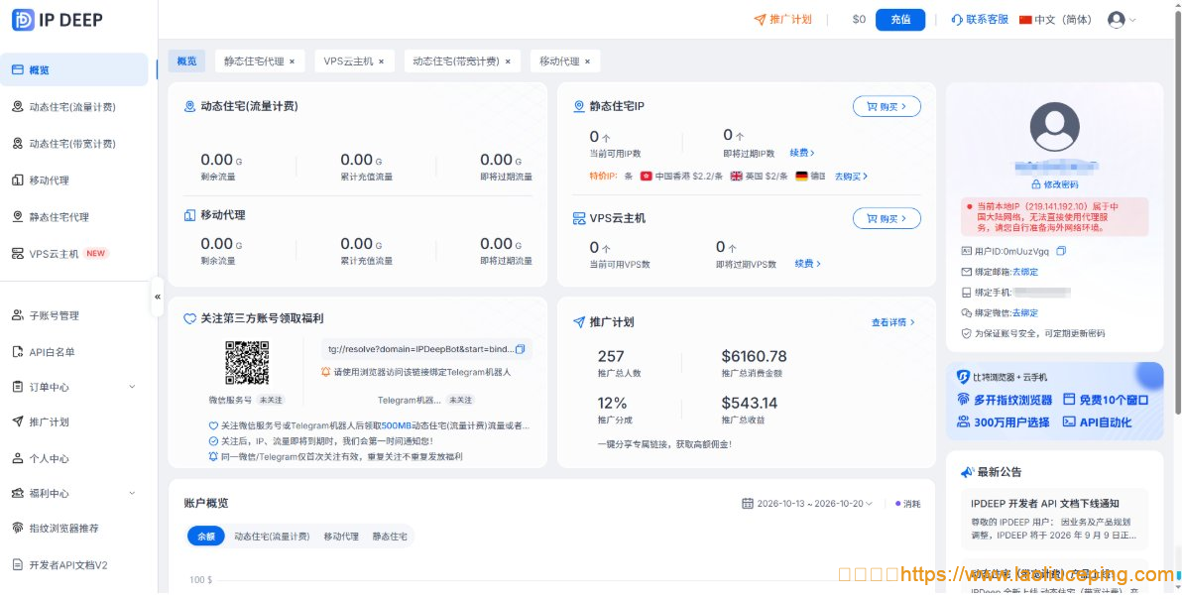Image resolution: width=1182 pixels, height=599 pixels.
Task: Toggle the 消耗 chart legend
Action: coord(907,504)
